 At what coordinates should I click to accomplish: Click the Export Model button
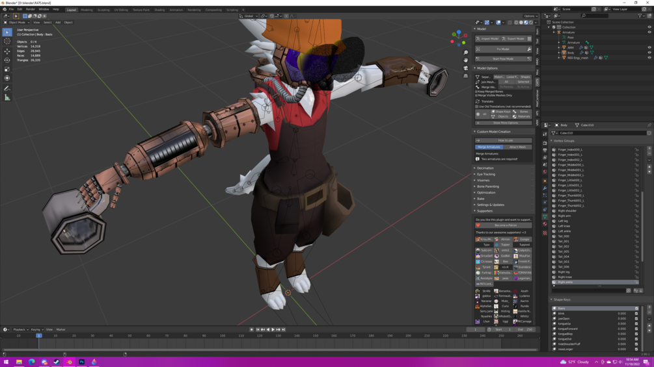click(x=513, y=39)
